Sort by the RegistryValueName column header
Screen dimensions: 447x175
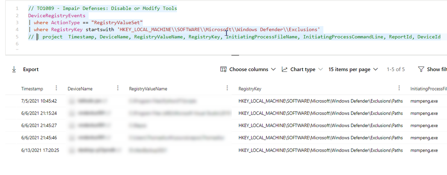tap(148, 89)
